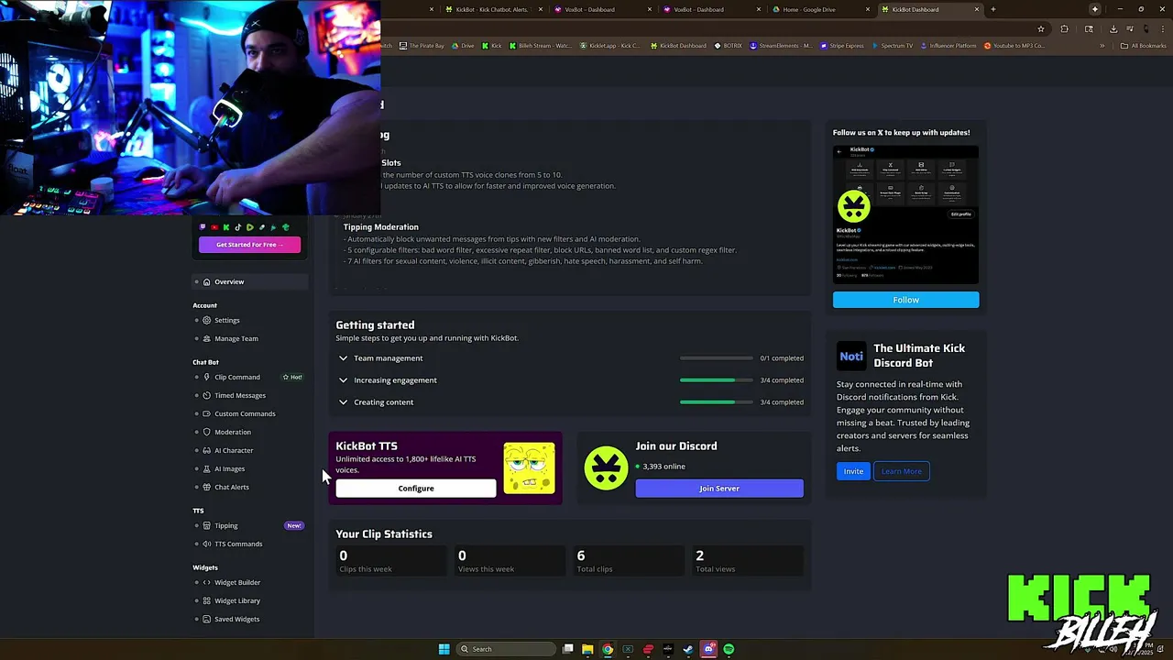Click the Team management progress bar
The width and height of the screenshot is (1173, 660).
click(717, 358)
